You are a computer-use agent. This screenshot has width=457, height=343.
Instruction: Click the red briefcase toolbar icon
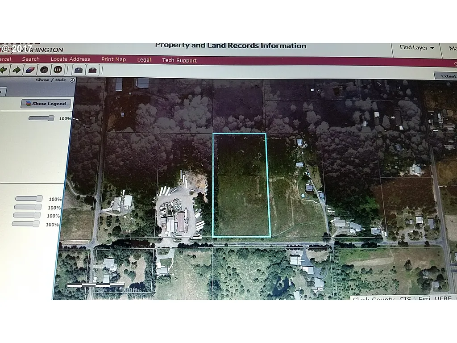92,69
